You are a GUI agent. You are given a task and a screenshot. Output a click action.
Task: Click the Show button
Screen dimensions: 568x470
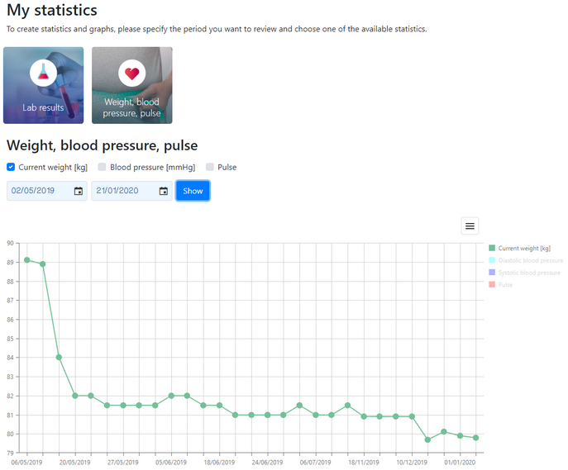pos(193,191)
